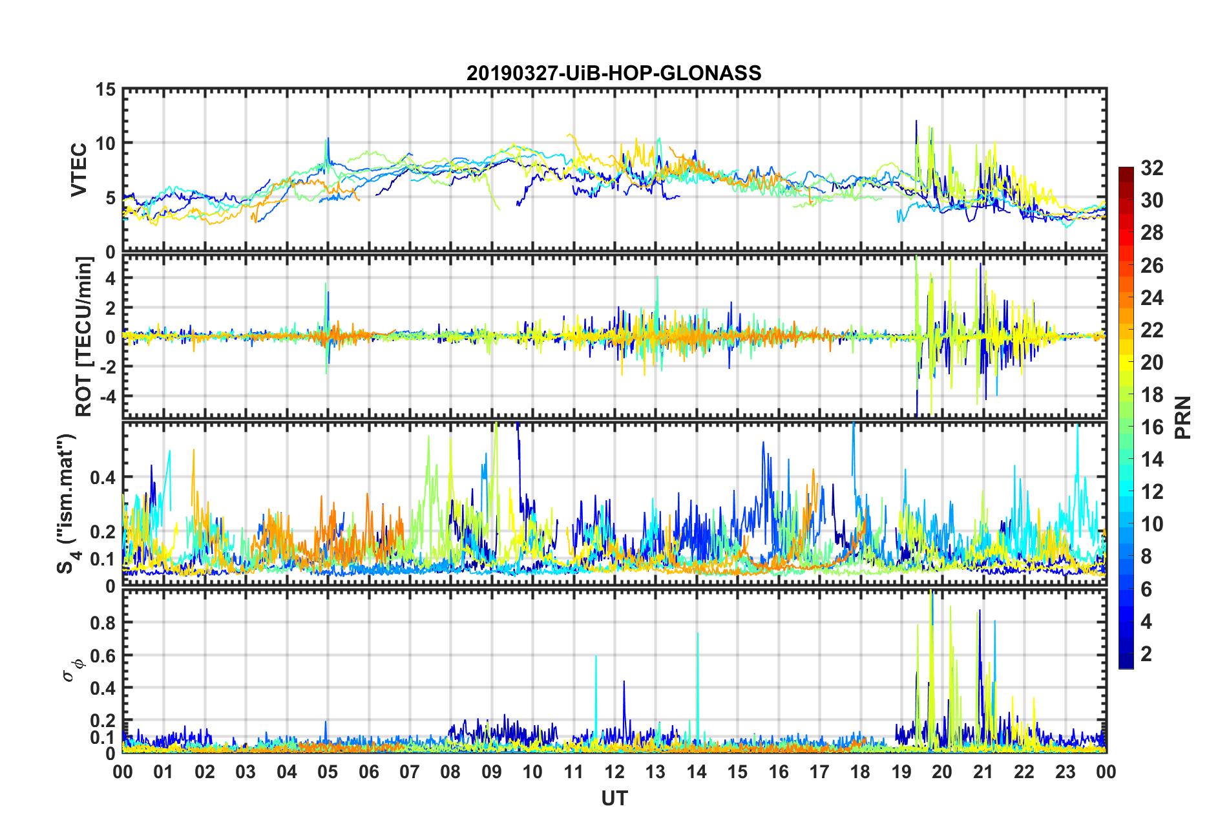Click hour tick 19 on UT axis
The image size is (1229, 835).
901,772
